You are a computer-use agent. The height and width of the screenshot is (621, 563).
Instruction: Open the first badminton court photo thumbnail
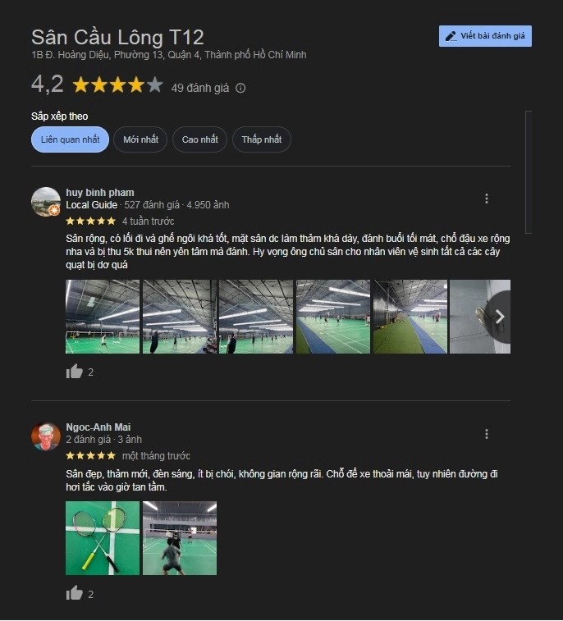coord(103,317)
